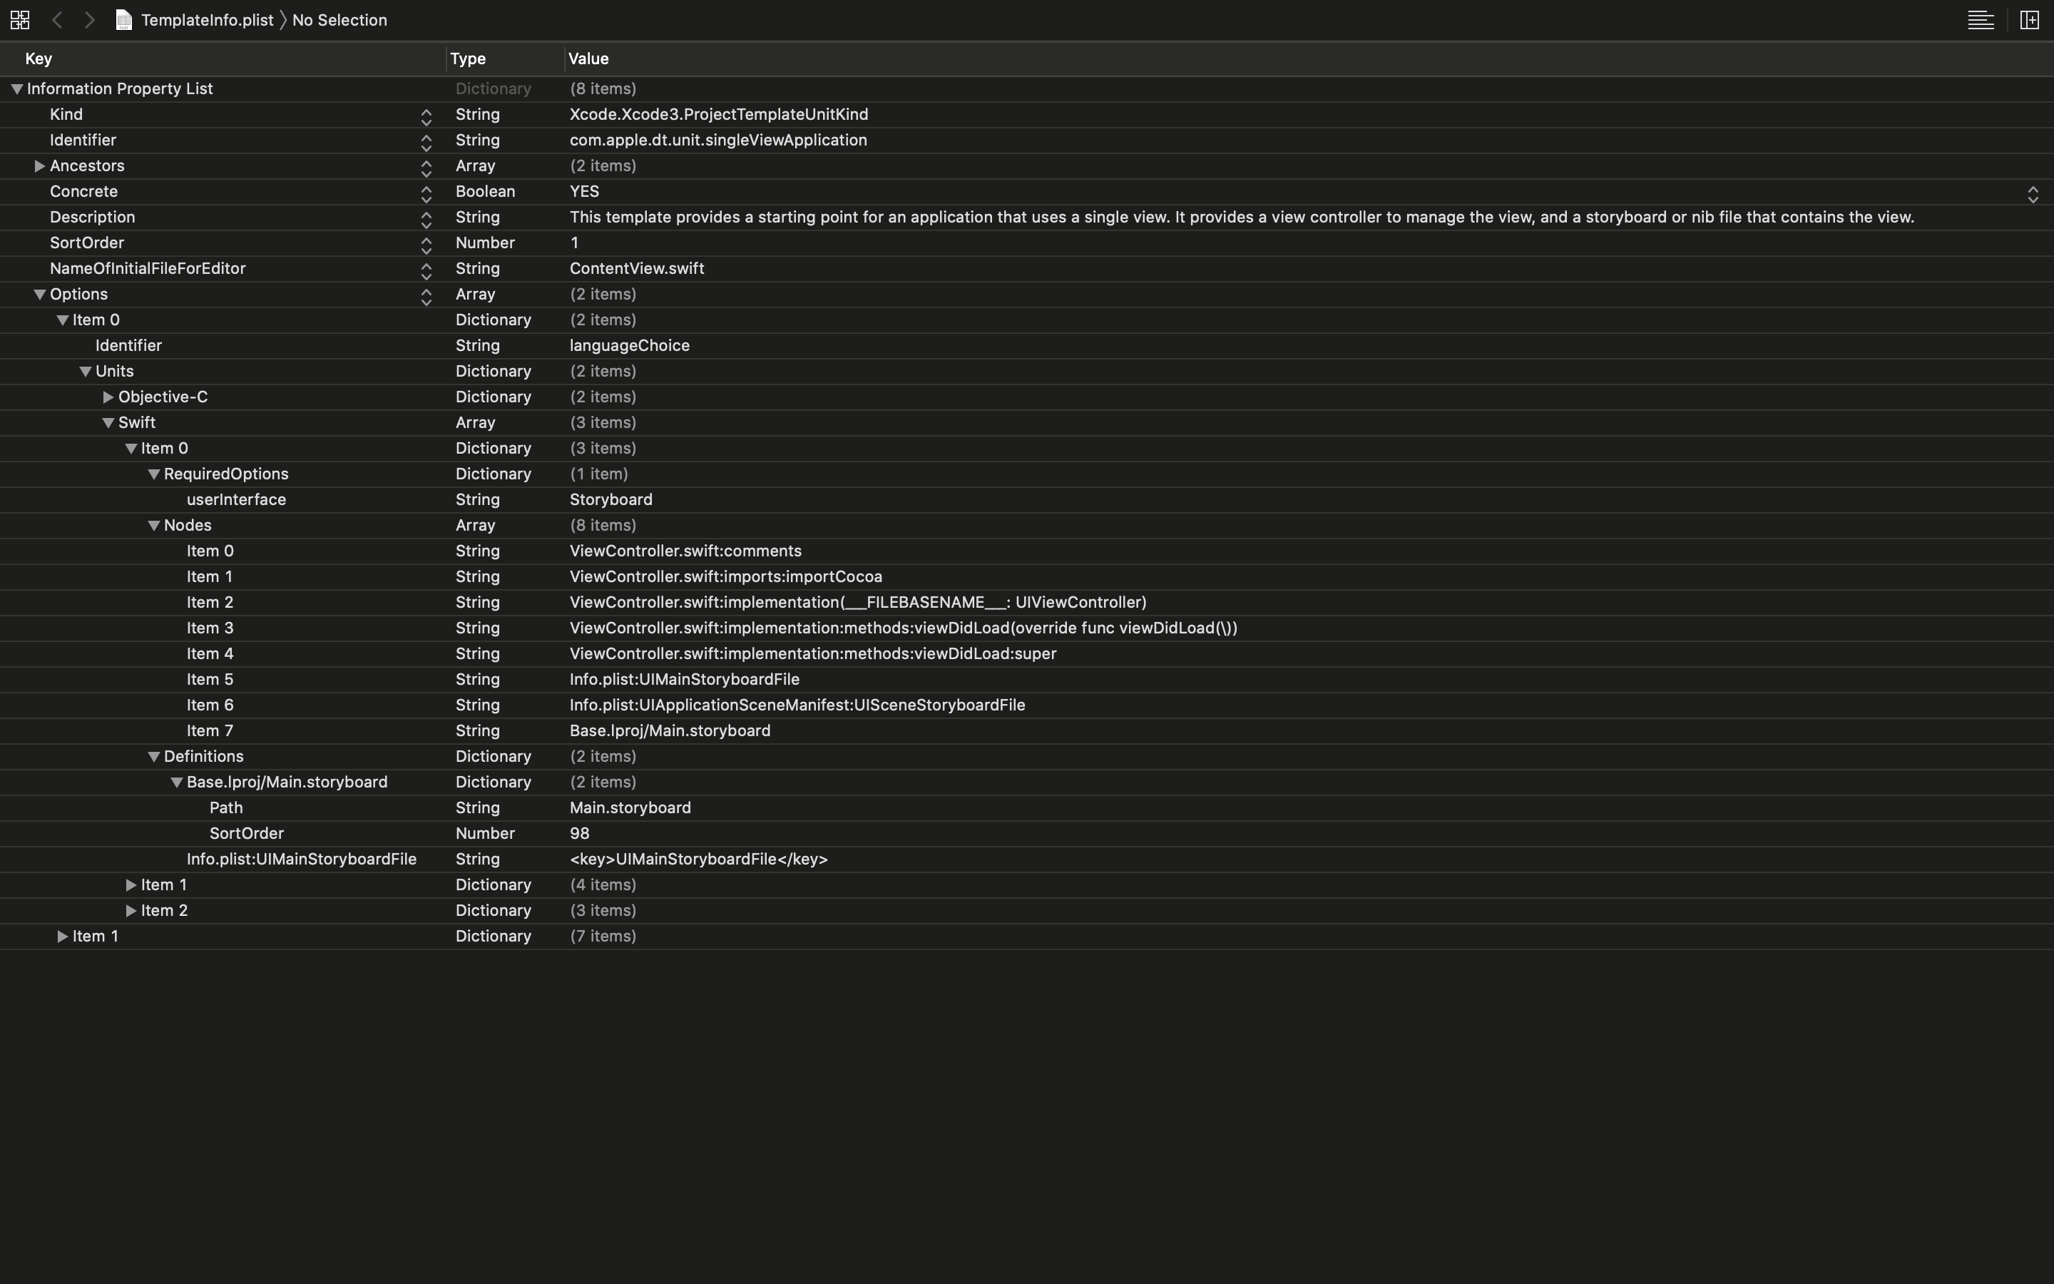The width and height of the screenshot is (2054, 1284).
Task: Collapse the Options array
Action: [39, 295]
